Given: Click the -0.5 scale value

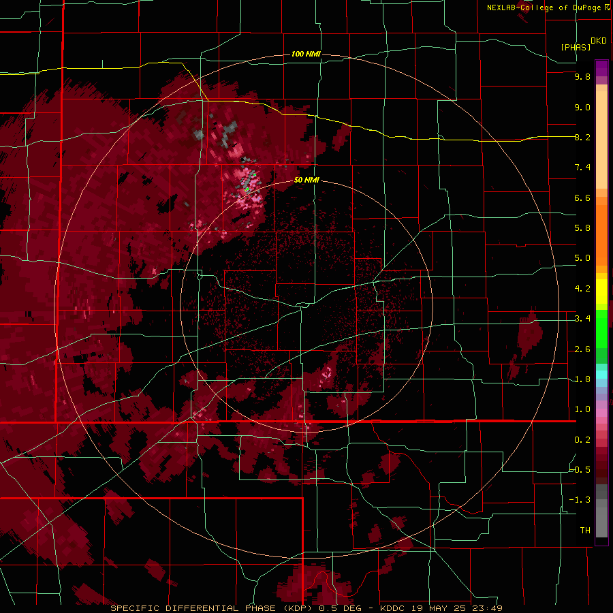Looking at the screenshot, I should pyautogui.click(x=580, y=470).
